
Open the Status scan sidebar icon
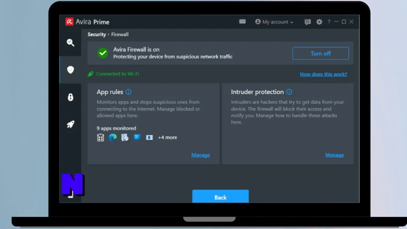pyautogui.click(x=70, y=42)
